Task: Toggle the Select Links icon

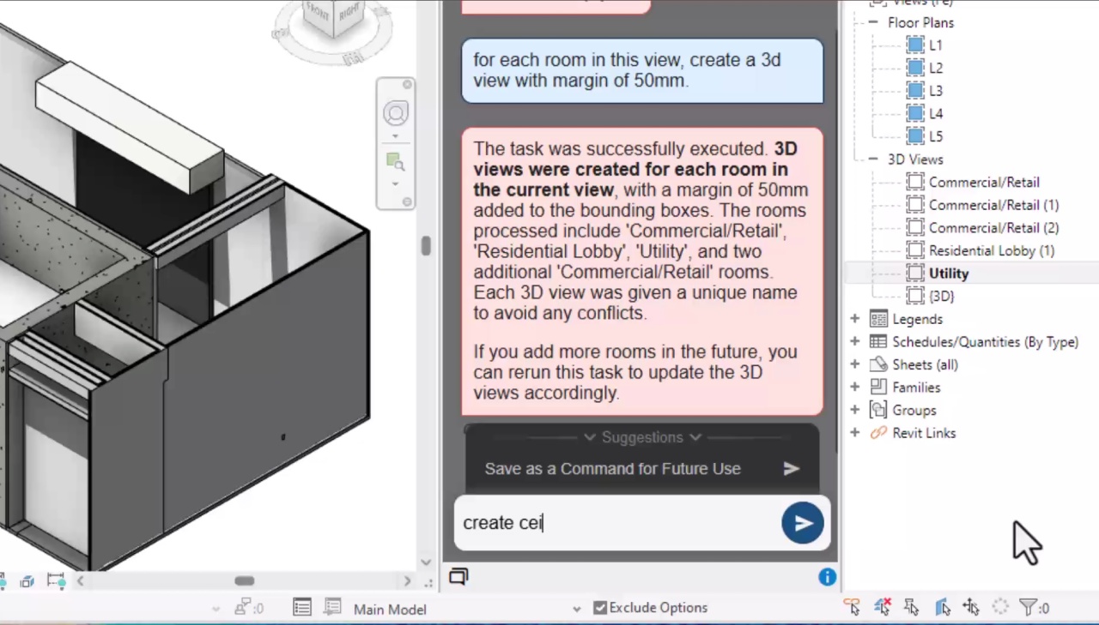Action: click(x=852, y=607)
